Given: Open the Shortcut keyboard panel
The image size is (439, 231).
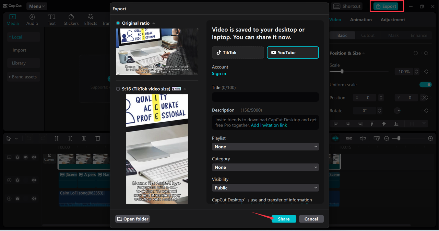Looking at the screenshot, I should (347, 6).
